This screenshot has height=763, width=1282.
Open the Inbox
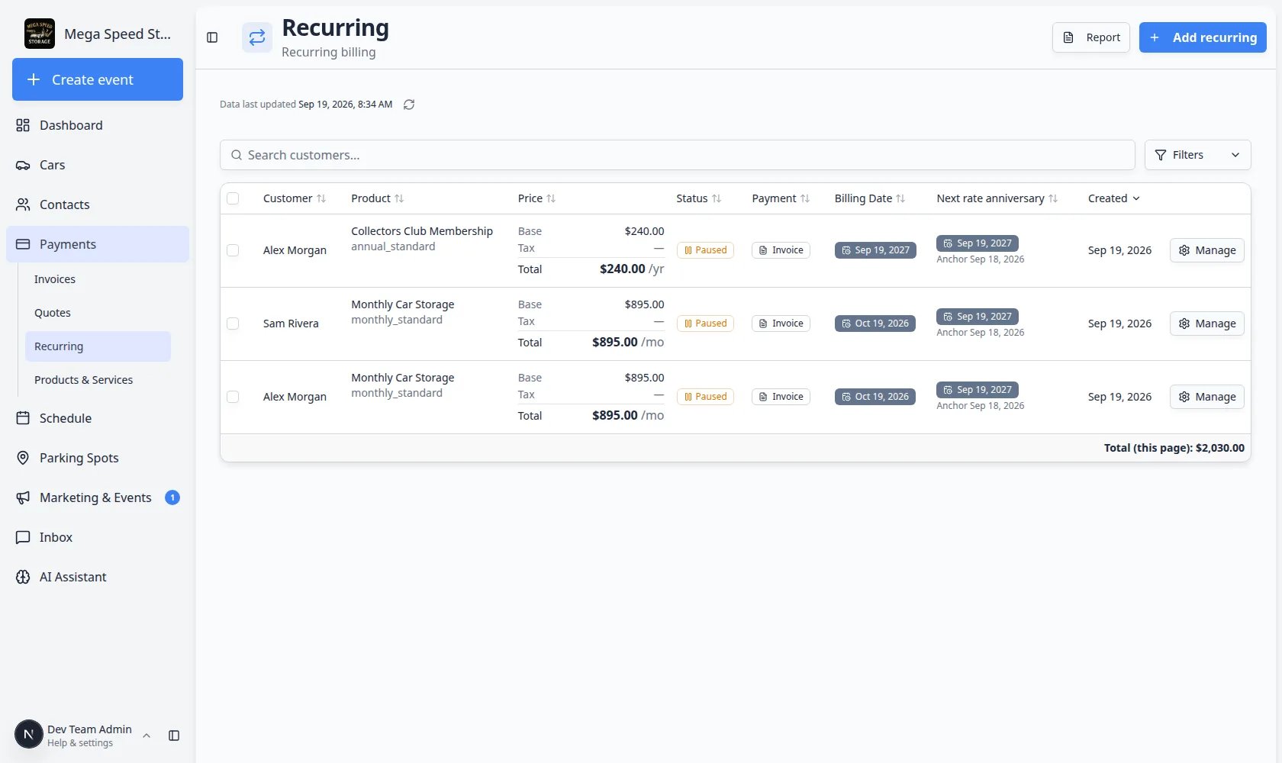[x=98, y=537]
